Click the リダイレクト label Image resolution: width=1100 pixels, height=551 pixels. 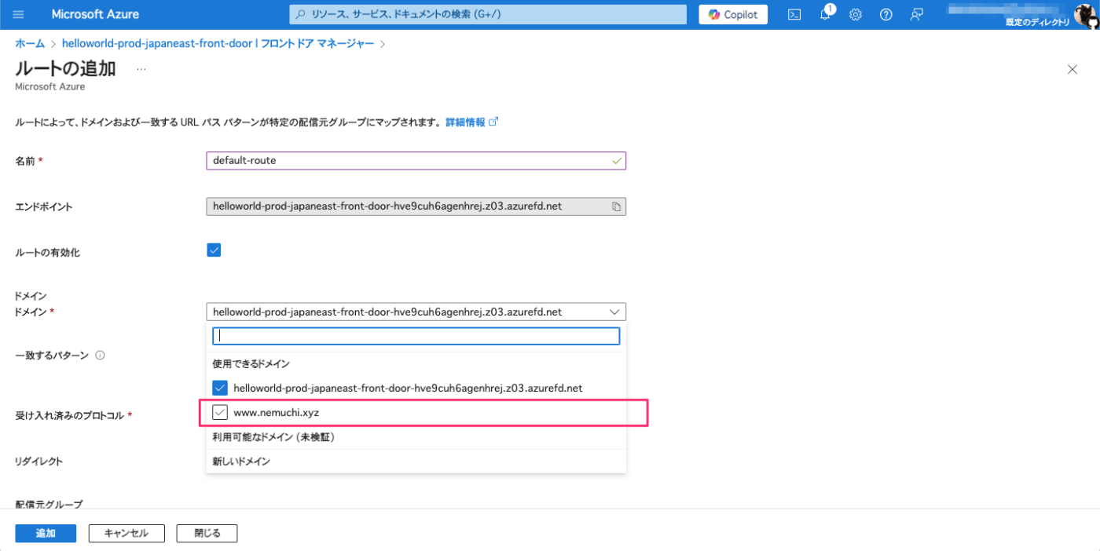39,462
